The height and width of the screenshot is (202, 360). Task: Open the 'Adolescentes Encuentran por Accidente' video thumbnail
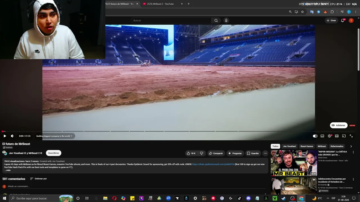click(x=294, y=185)
